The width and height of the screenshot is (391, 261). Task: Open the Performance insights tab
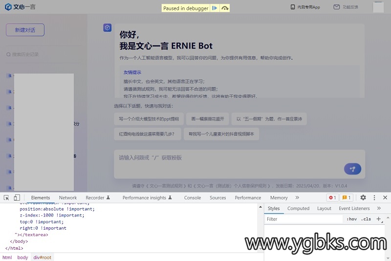click(147, 197)
